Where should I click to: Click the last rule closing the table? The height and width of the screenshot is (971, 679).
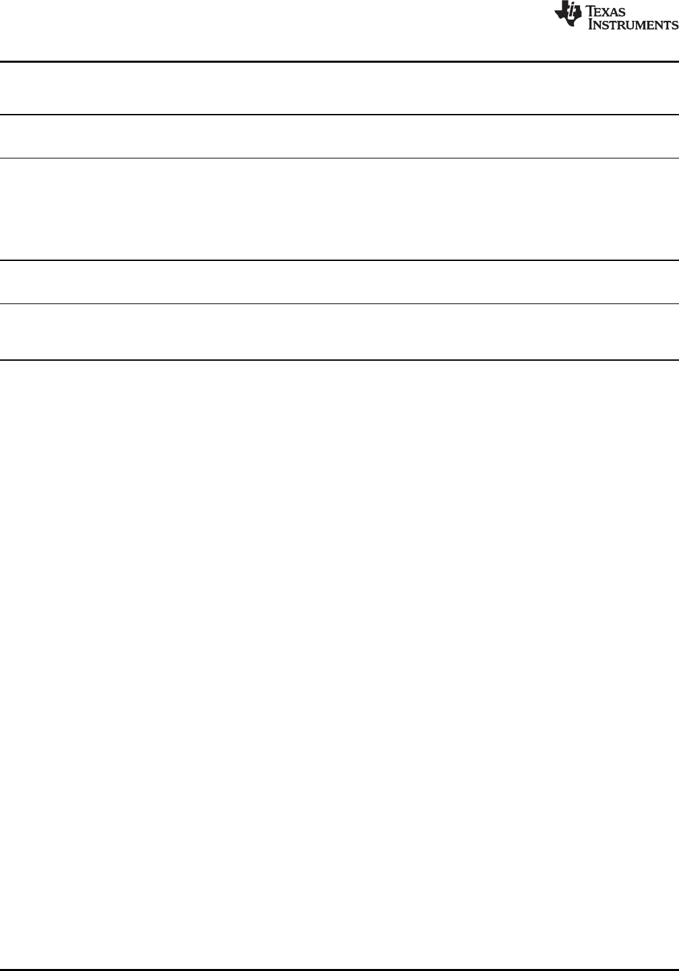(x=339, y=360)
